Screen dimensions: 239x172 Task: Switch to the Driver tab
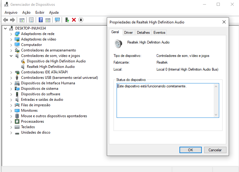click(x=129, y=33)
